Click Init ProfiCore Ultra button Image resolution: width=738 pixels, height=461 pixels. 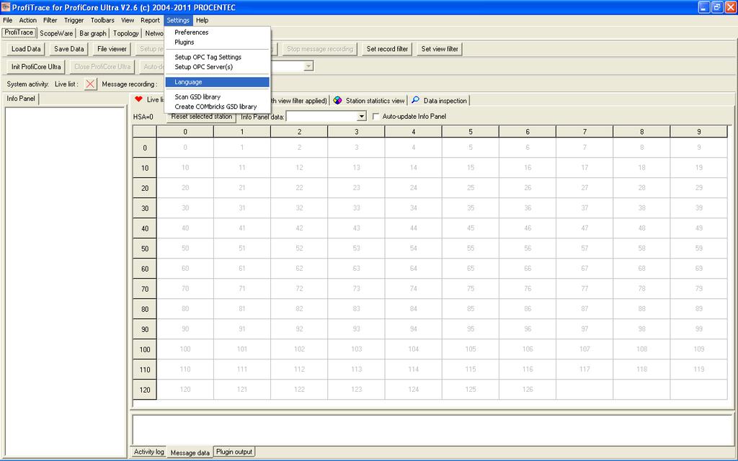click(36, 67)
